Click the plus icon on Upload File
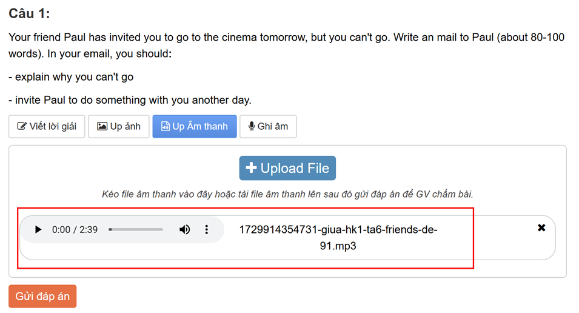This screenshot has height=313, width=579. coord(251,168)
